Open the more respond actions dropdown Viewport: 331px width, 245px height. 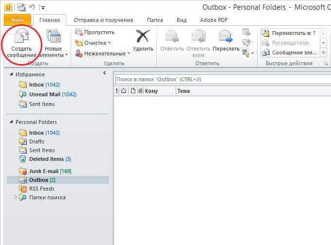[248, 53]
